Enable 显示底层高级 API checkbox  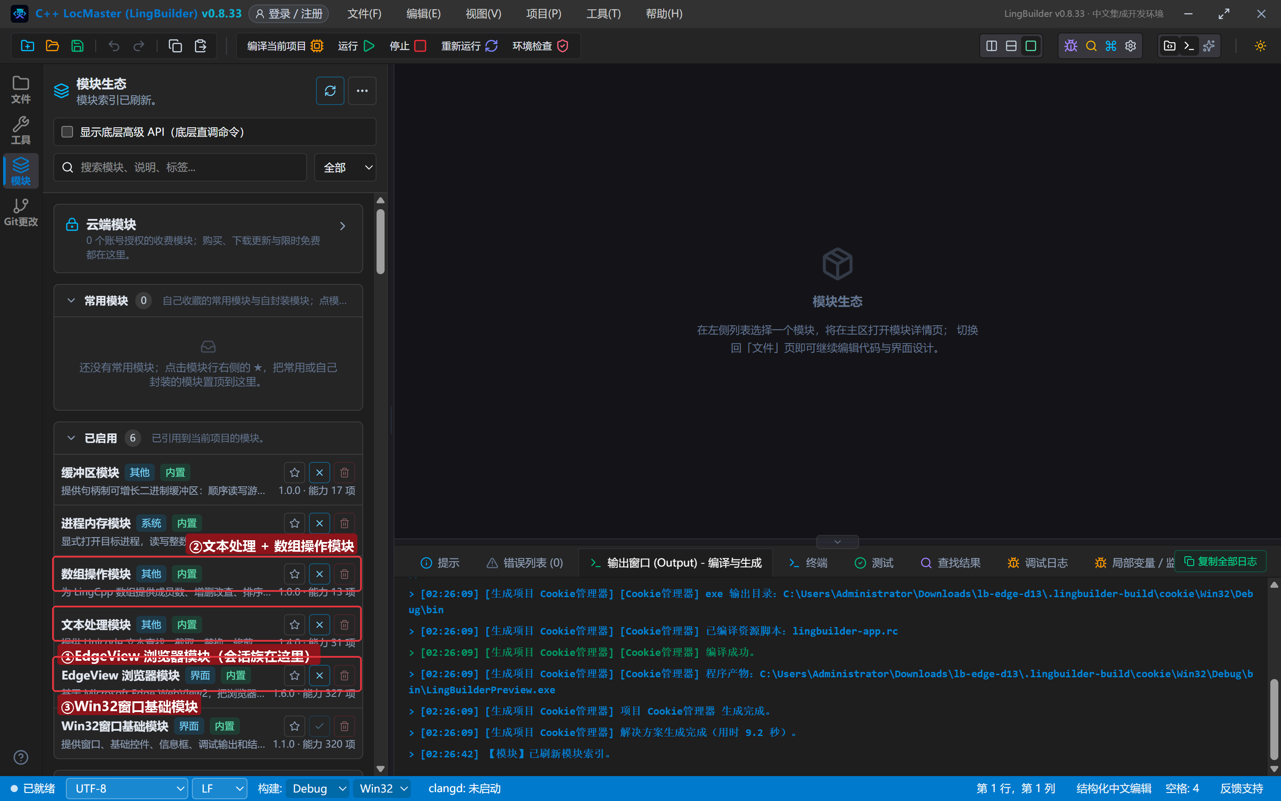point(67,132)
